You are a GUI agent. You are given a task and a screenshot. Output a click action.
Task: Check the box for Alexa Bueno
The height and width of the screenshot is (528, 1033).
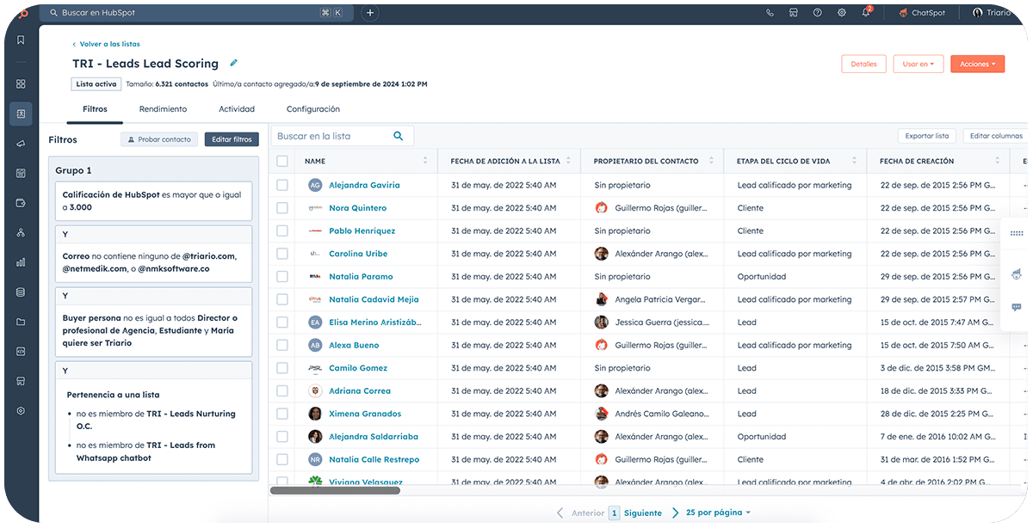(x=282, y=345)
